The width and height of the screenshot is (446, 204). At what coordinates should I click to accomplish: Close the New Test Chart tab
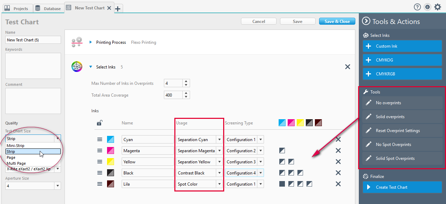[x=109, y=8]
